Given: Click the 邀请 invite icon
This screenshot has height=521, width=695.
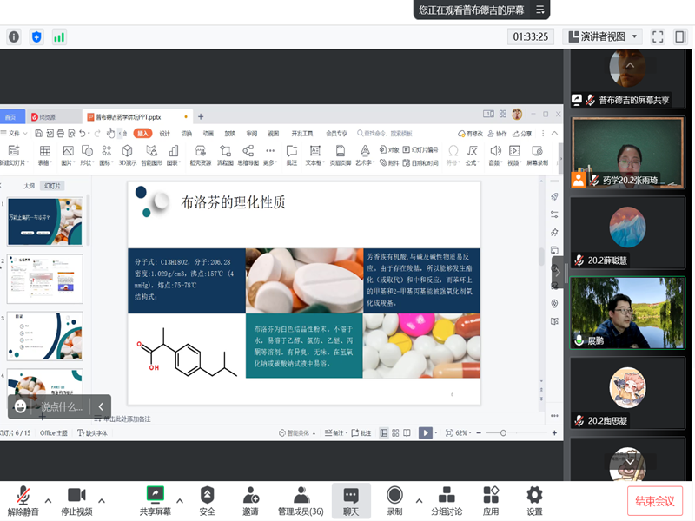Looking at the screenshot, I should click(x=250, y=499).
